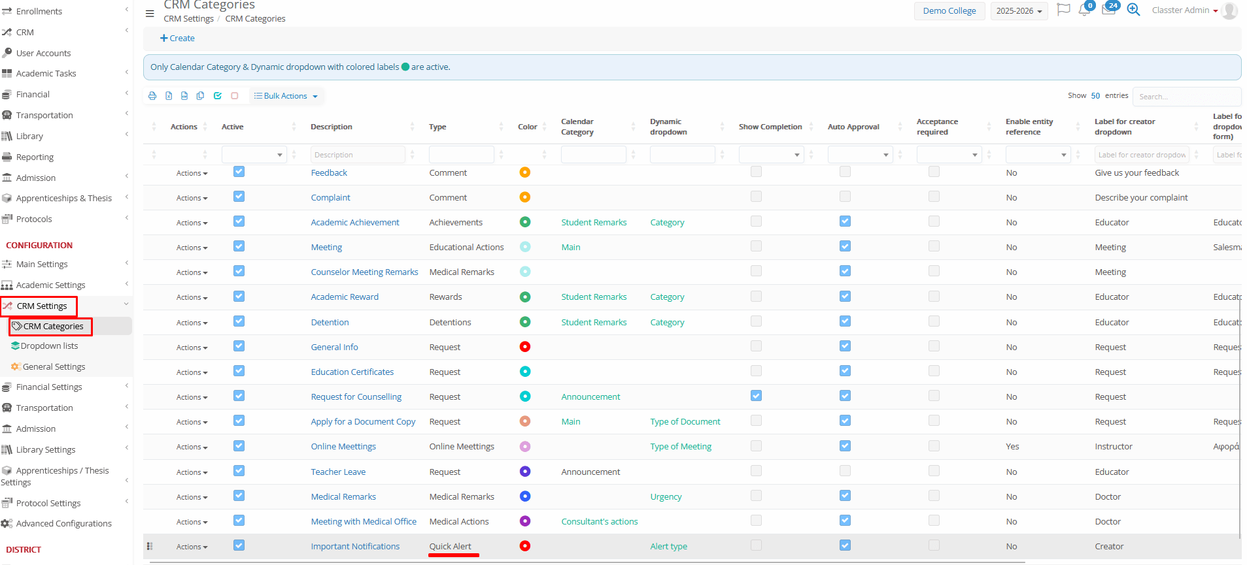The width and height of the screenshot is (1247, 565).
Task: Enable Show Completion for Meeting row
Action: click(x=756, y=246)
